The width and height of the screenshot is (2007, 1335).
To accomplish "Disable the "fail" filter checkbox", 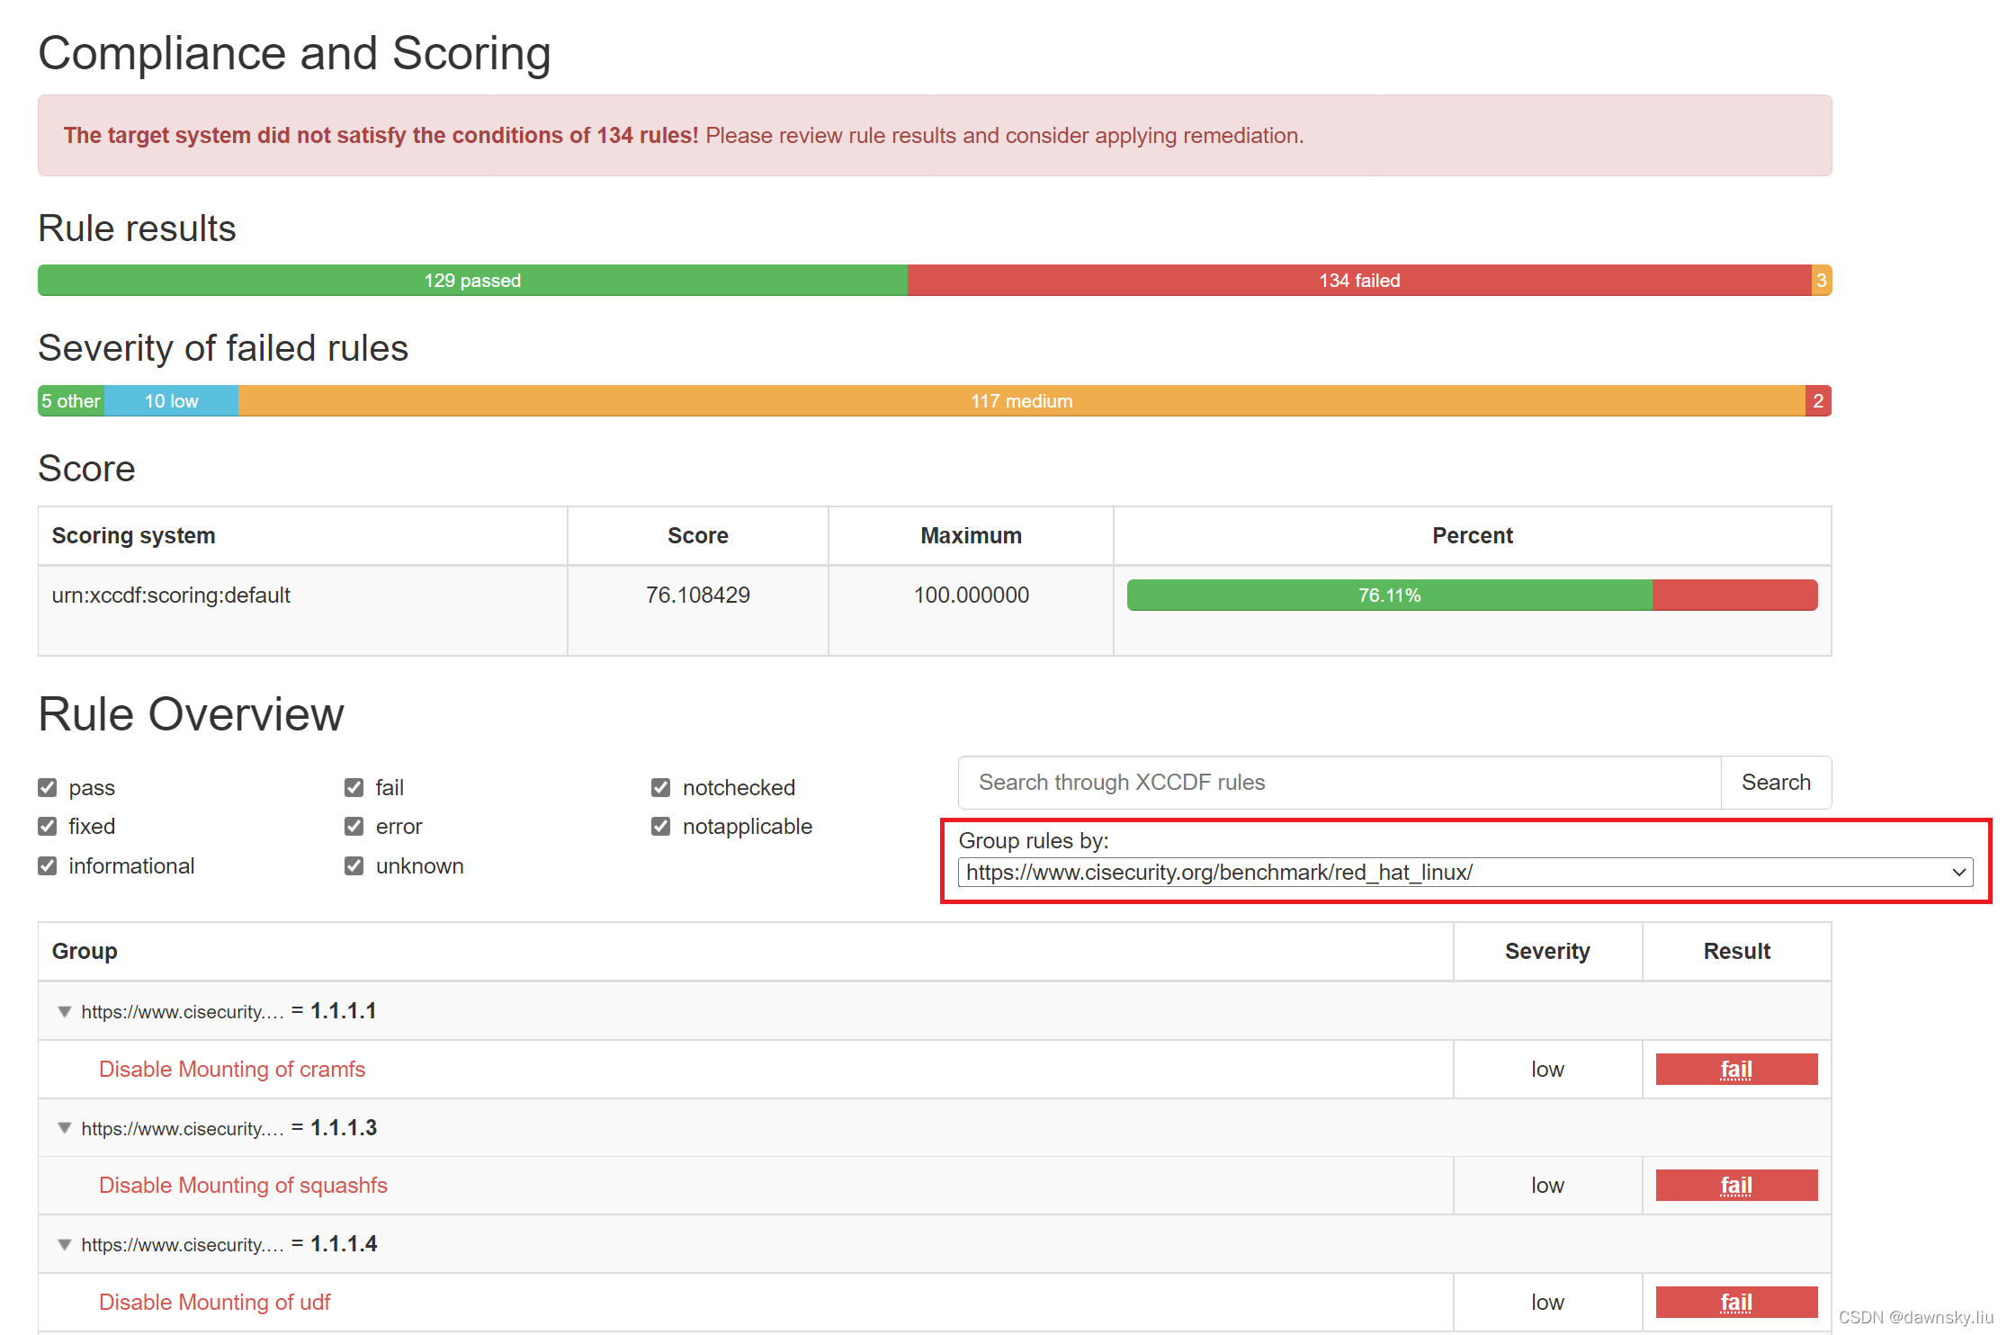I will [354, 787].
